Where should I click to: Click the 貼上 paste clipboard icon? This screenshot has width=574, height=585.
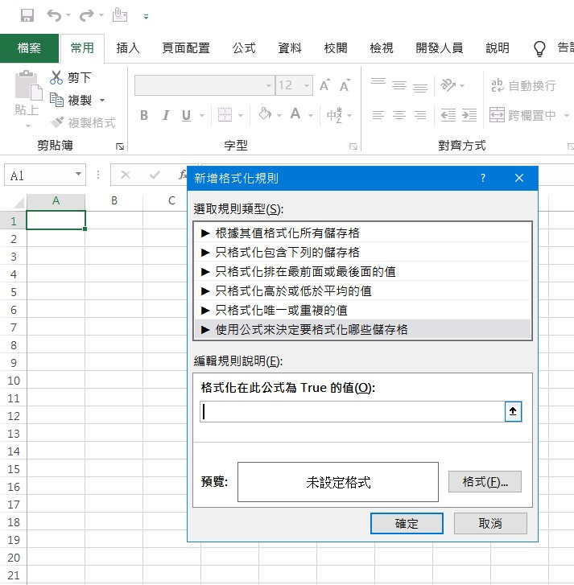pyautogui.click(x=28, y=85)
